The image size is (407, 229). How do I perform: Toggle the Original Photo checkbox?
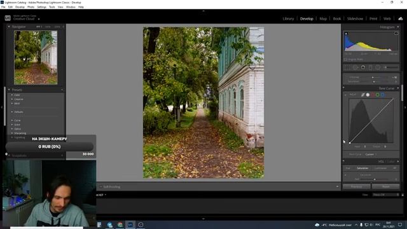[345, 59]
